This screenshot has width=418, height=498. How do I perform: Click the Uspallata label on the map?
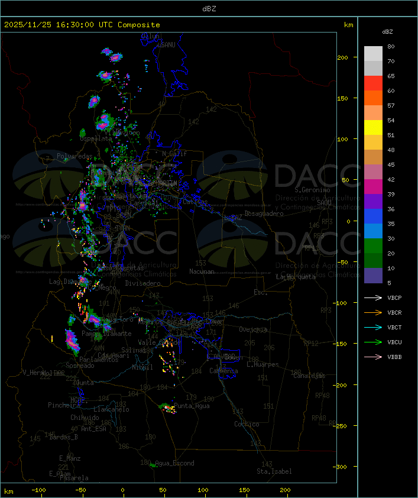point(96,139)
